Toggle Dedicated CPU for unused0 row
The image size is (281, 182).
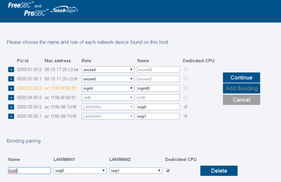pos(185,69)
